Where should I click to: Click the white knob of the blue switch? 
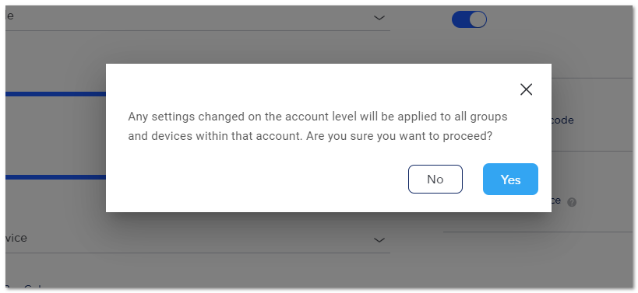pyautogui.click(x=478, y=19)
